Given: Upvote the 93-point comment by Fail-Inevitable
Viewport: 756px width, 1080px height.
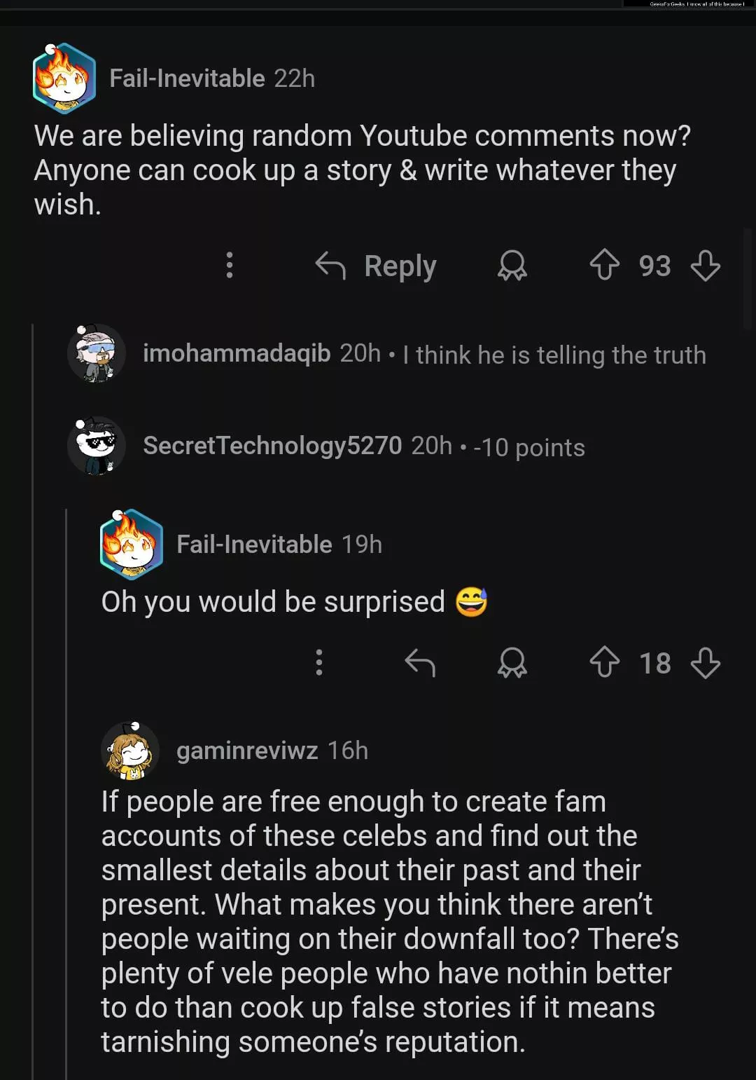Looking at the screenshot, I should coord(604,266).
